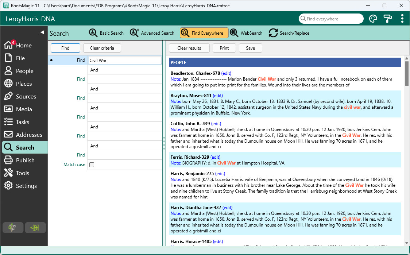Click the name Ferris, Richard-329
410x255 pixels.
(190, 157)
